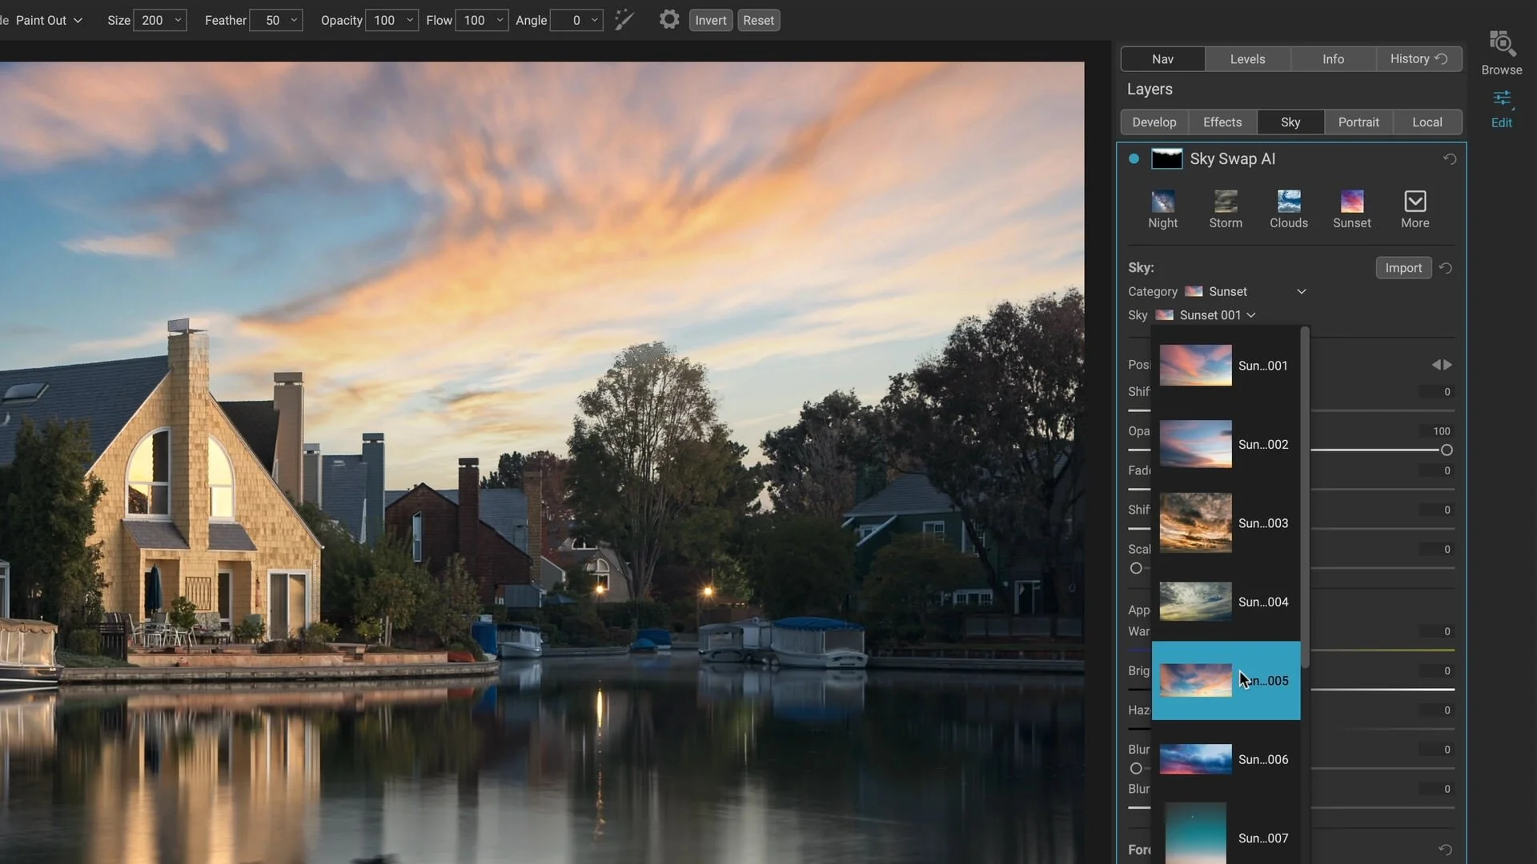Select the Night sky preset

(x=1162, y=208)
